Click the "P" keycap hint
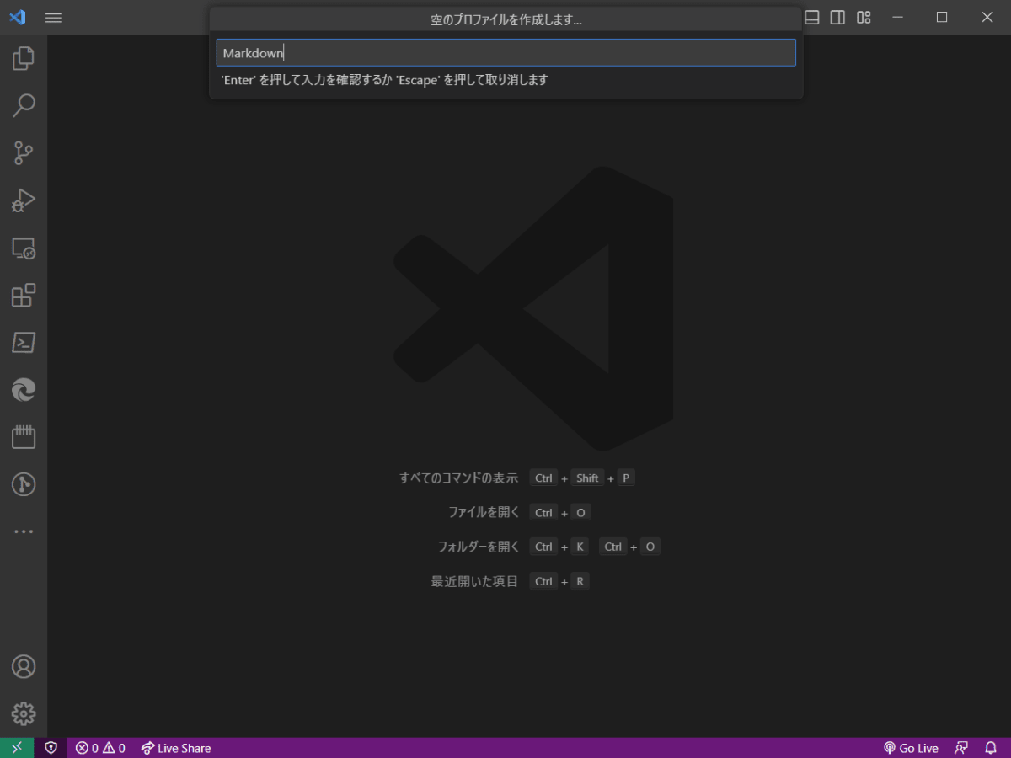1011x758 pixels. click(x=625, y=478)
